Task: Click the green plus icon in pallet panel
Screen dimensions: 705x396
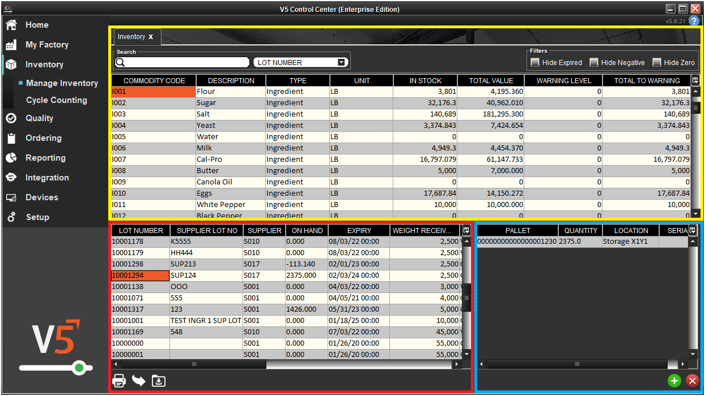Action: (674, 381)
